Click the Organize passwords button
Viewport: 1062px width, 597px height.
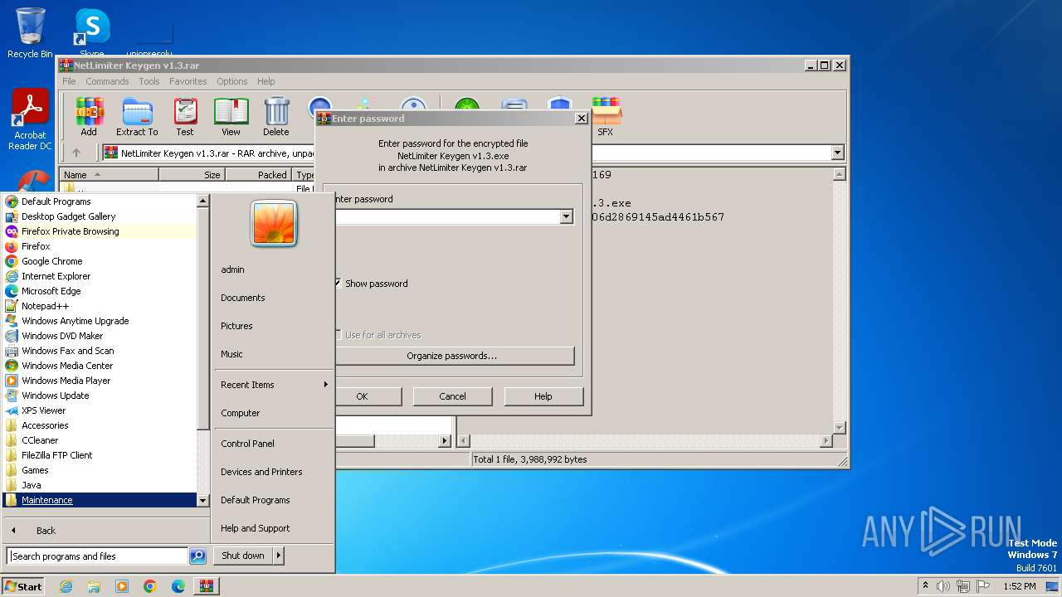452,356
